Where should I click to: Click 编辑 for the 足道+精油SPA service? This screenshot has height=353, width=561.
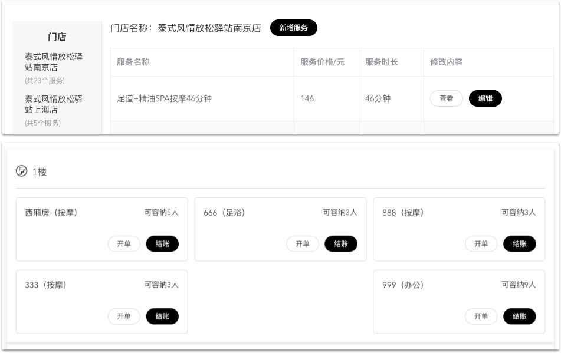pyautogui.click(x=485, y=98)
